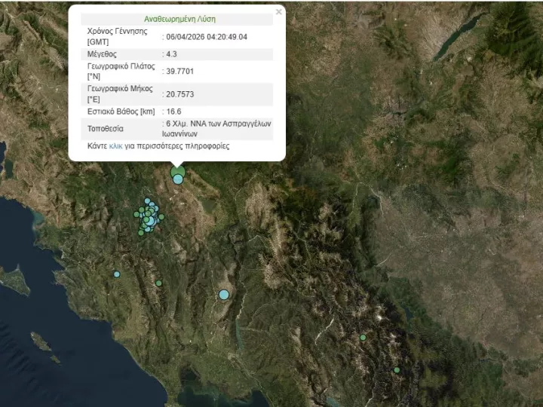Click the rightmost green marker of the cluster
The image size is (543, 407).
coord(161,217)
